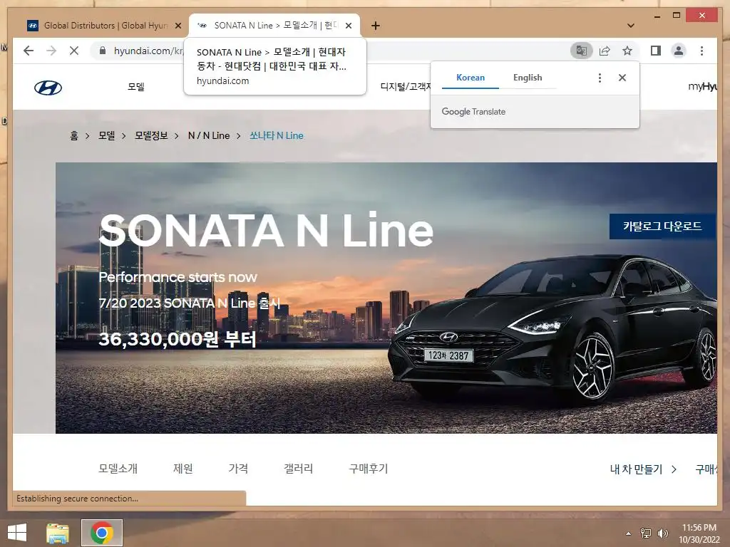Click the N / N Line breadcrumb
This screenshot has height=547, width=730.
(209, 136)
